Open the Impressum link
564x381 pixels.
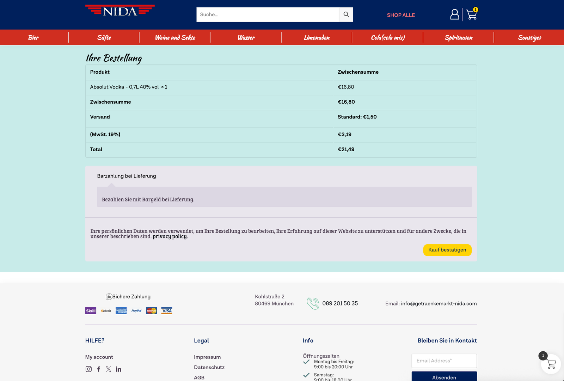pos(207,357)
